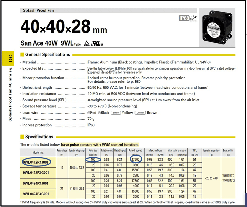Click the 12 V rated voltage cell
The width and height of the screenshot is (247, 207).
pyautogui.click(x=62, y=168)
